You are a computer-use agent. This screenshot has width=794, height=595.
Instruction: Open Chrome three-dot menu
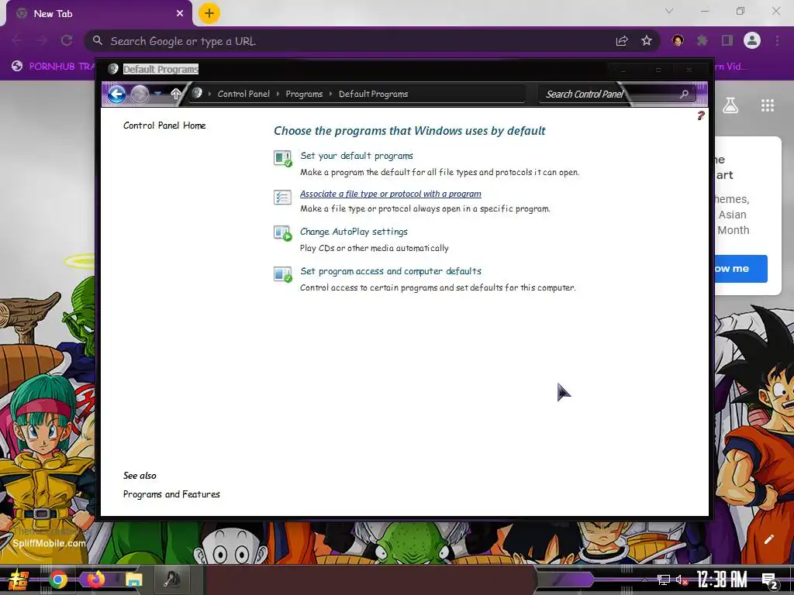[777, 40]
